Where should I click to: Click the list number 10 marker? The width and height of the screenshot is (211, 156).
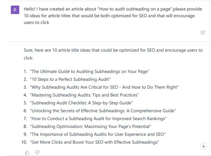(24, 142)
